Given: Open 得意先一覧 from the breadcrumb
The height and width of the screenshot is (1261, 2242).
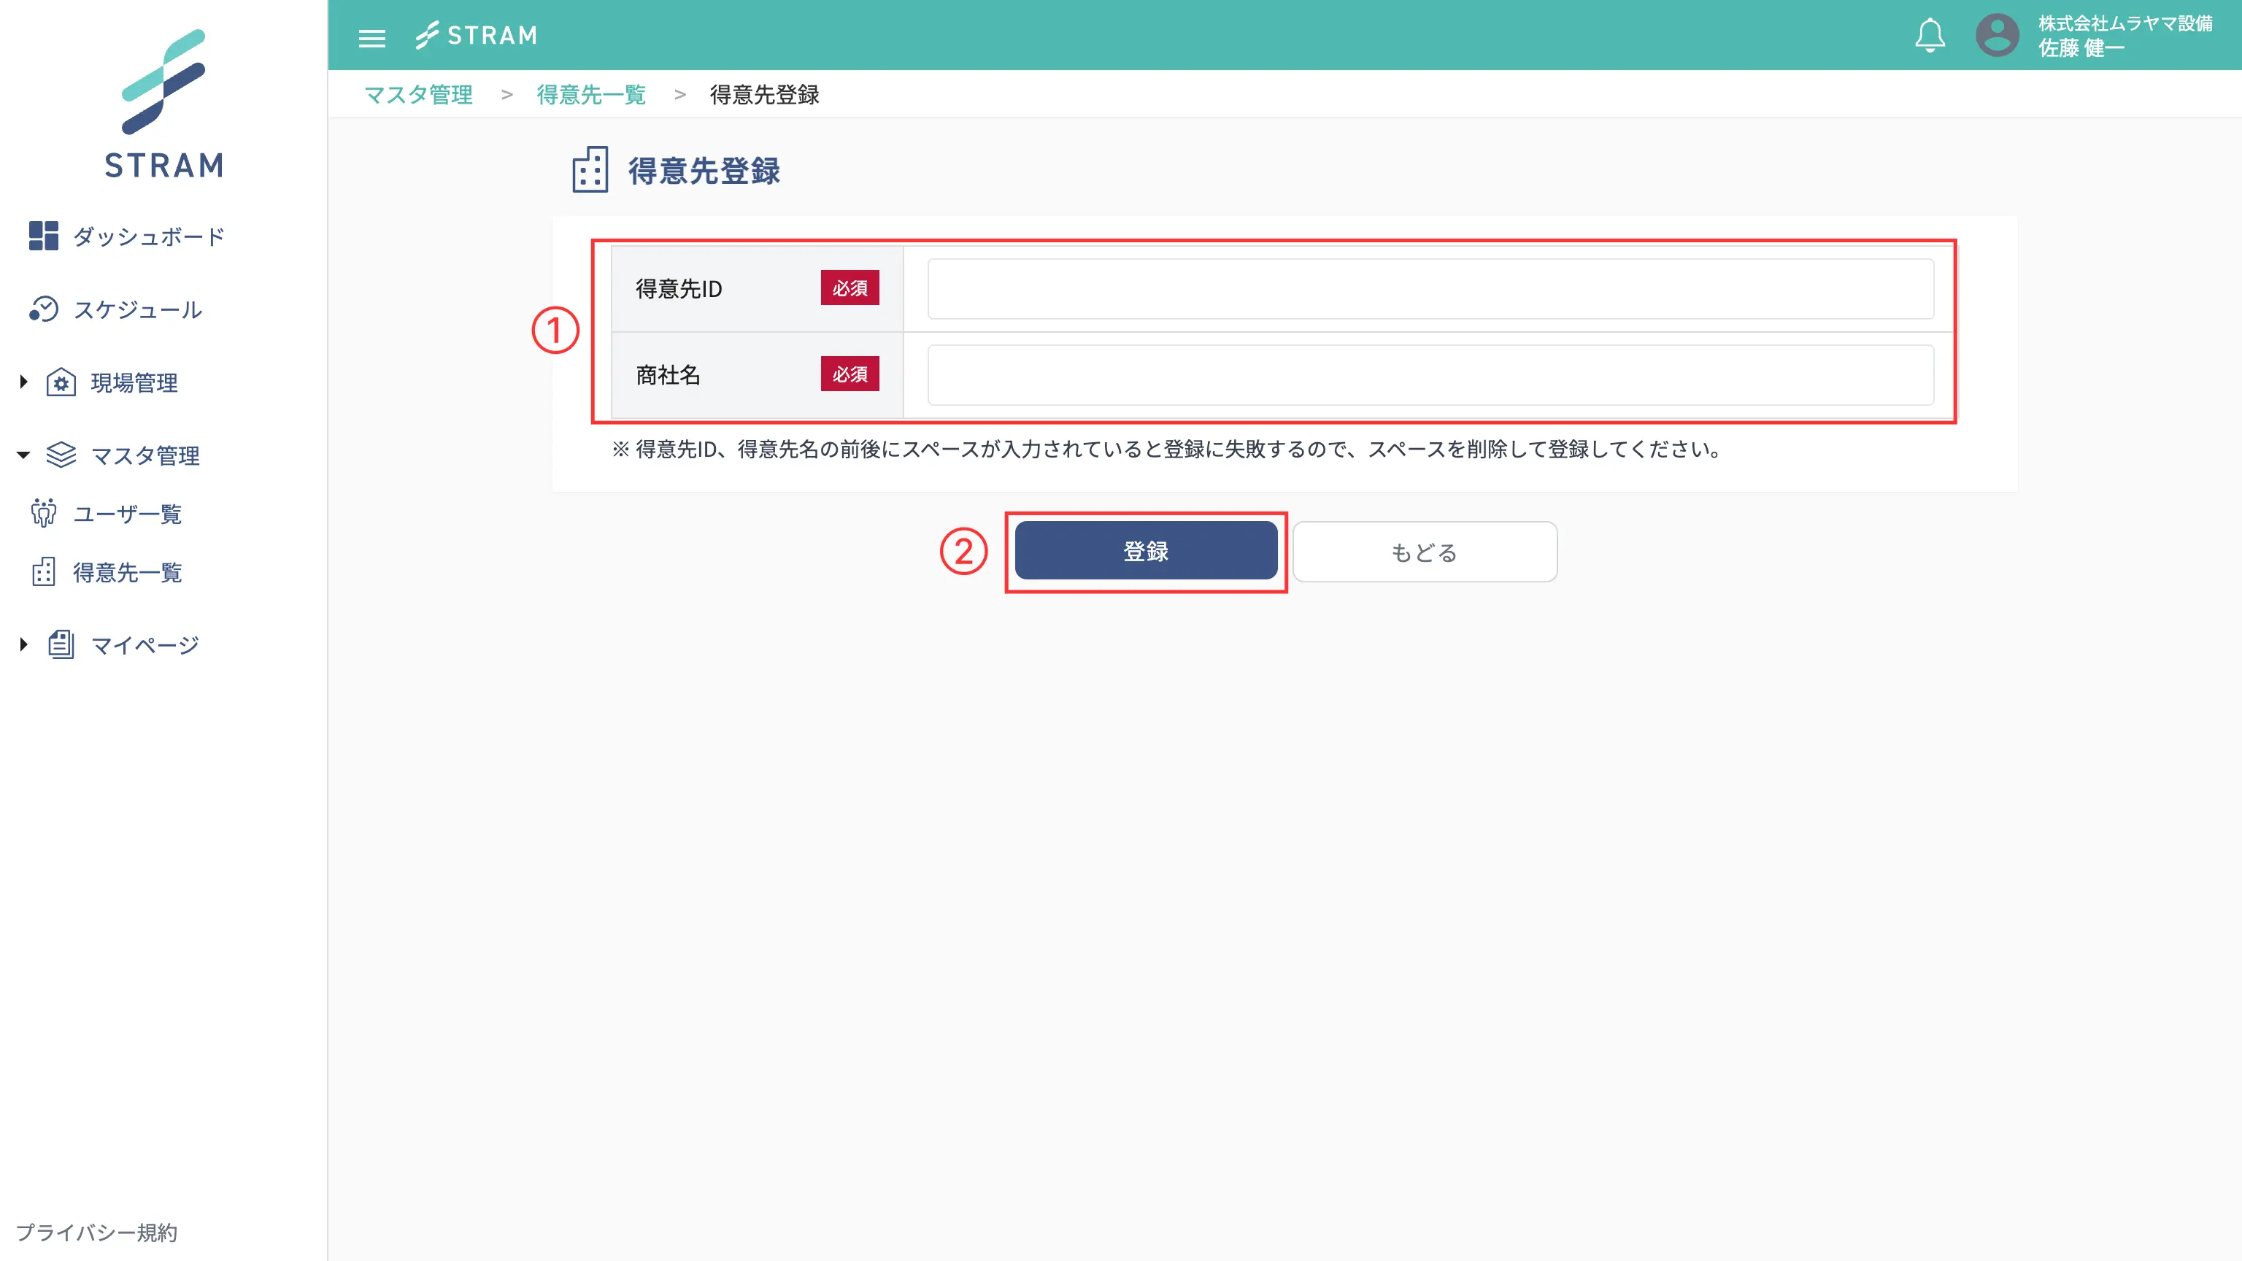Looking at the screenshot, I should [x=591, y=95].
